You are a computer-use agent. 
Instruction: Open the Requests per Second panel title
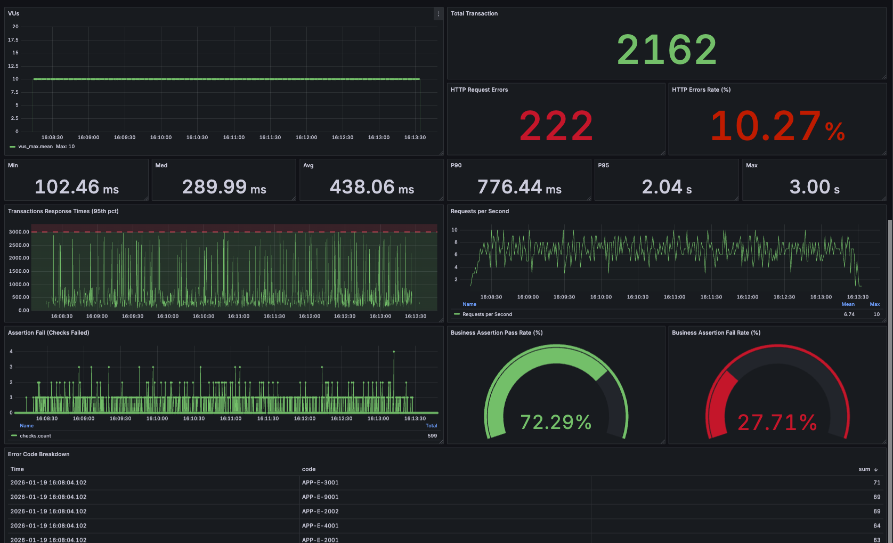click(x=480, y=211)
